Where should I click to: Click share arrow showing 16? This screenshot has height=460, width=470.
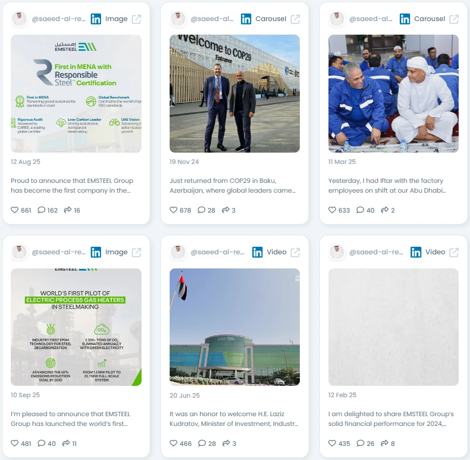tap(68, 210)
